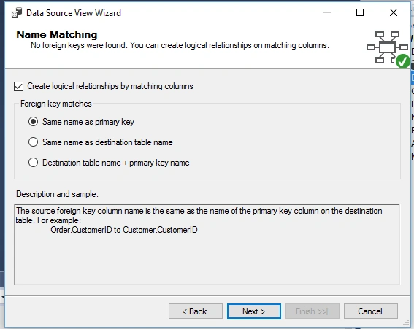Close the wizard with the X button

pos(394,12)
